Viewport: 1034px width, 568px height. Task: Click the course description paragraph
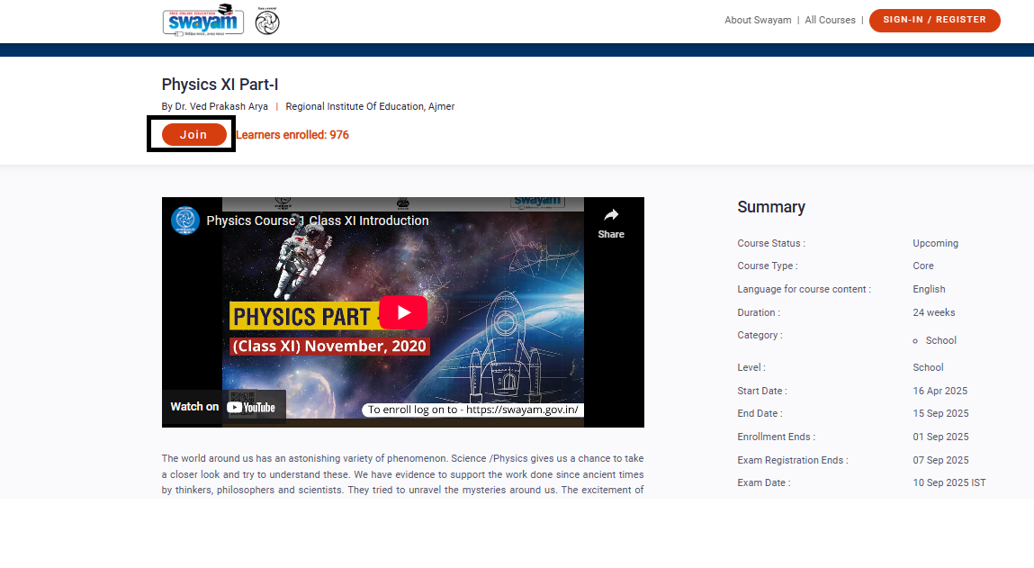(x=403, y=474)
